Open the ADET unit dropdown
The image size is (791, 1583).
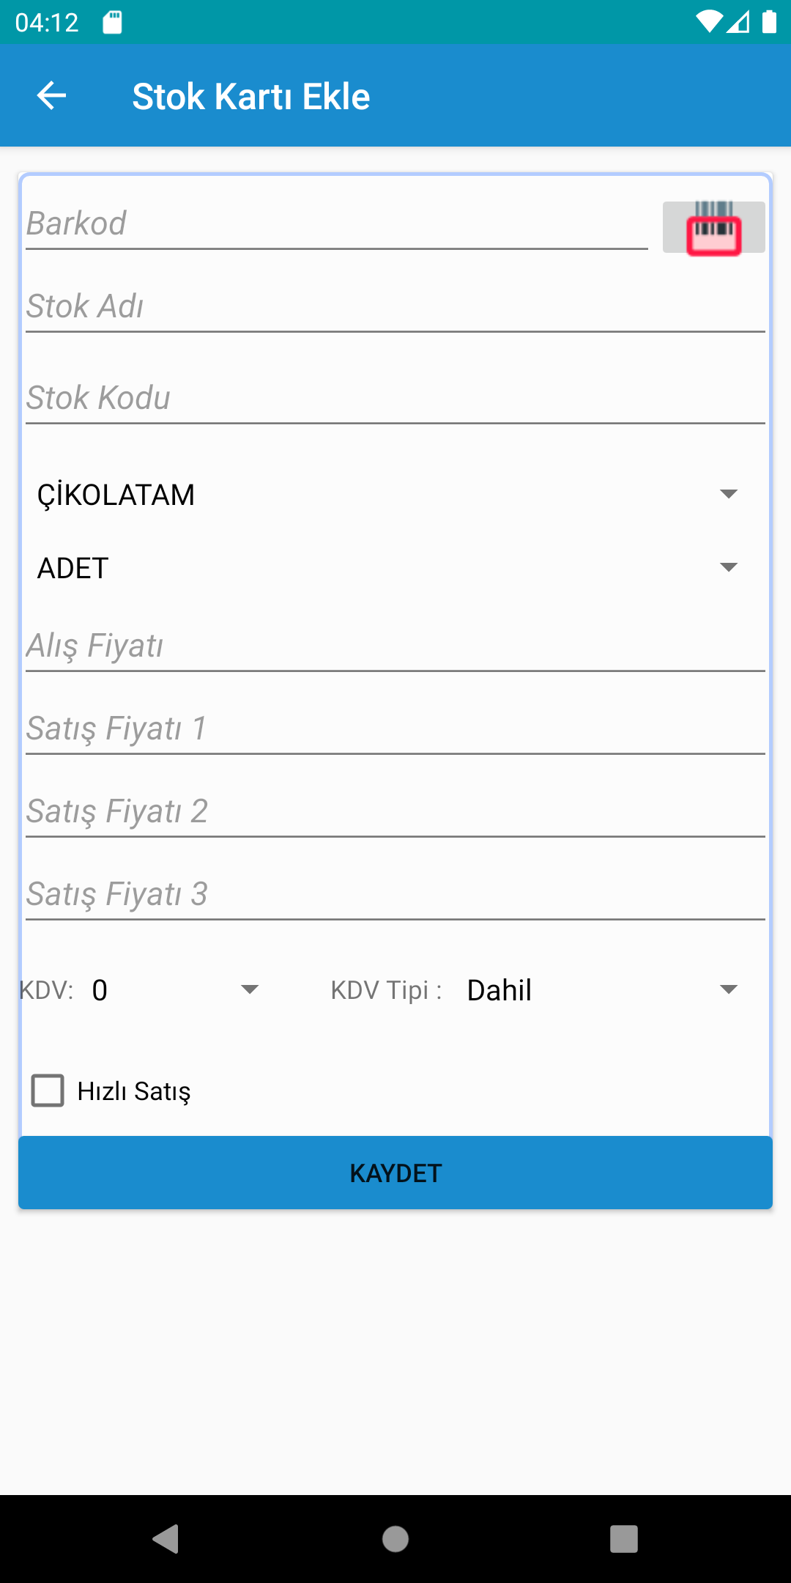387,568
